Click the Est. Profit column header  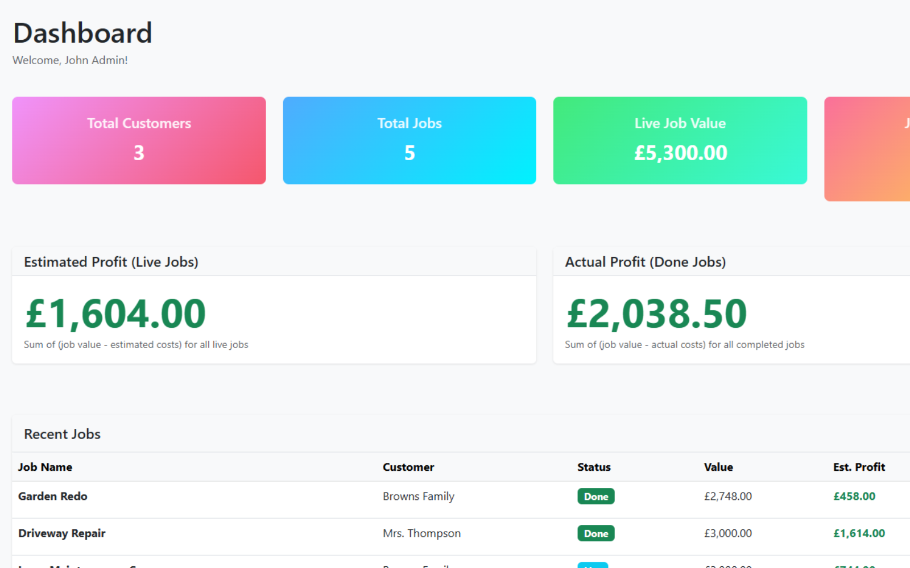click(x=859, y=467)
